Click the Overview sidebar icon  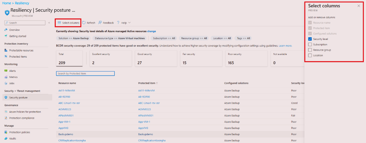click(x=6, y=30)
